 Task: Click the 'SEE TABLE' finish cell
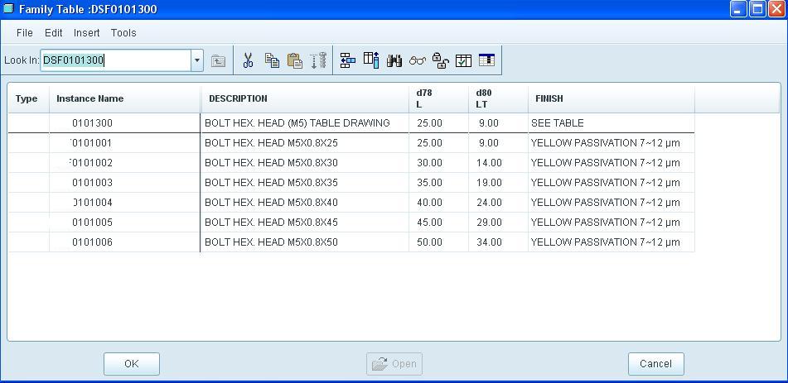pos(612,123)
